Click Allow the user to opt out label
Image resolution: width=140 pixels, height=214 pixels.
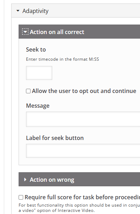point(84,91)
